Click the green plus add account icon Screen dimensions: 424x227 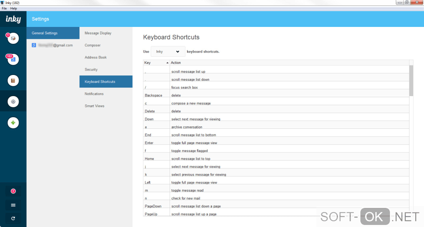click(x=13, y=123)
